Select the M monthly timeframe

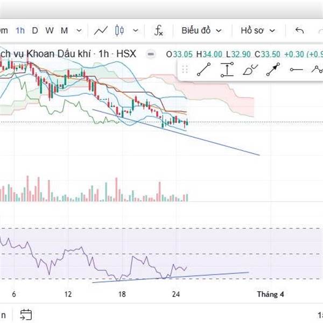(64, 31)
